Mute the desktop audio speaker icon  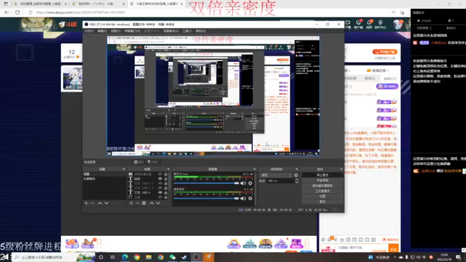tap(243, 199)
